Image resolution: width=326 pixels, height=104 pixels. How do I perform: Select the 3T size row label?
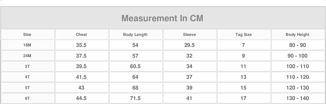click(27, 66)
